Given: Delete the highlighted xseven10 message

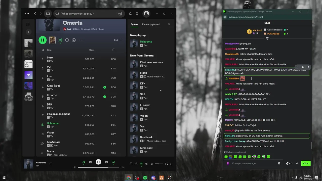Looking at the screenshot, I should 308,67.
